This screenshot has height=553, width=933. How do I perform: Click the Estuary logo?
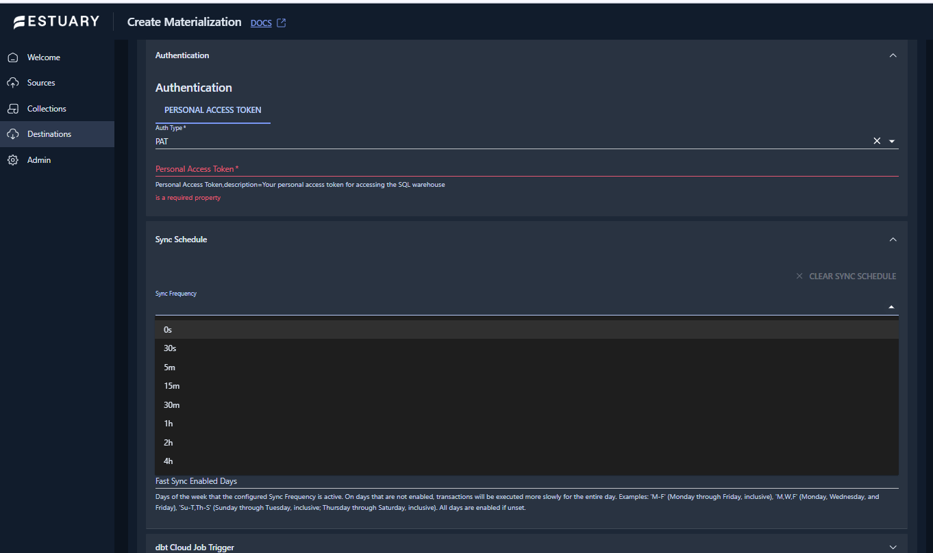[56, 22]
